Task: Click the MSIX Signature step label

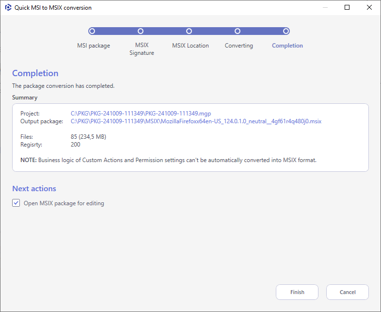Action: (x=142, y=49)
